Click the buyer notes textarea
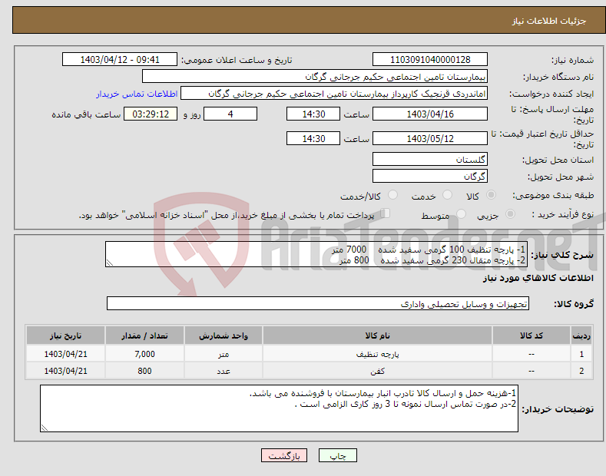606x476 pixels. pos(279,408)
